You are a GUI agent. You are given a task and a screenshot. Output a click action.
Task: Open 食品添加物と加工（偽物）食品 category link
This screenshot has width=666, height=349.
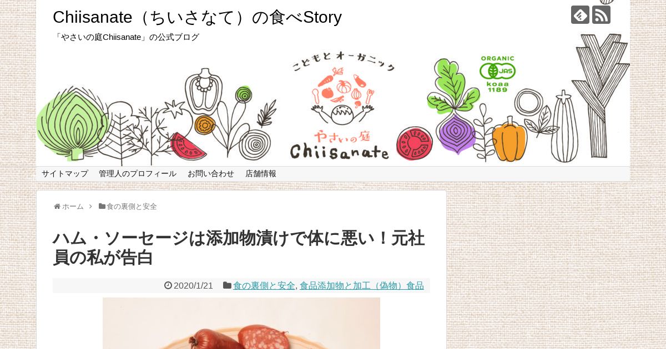point(362,286)
